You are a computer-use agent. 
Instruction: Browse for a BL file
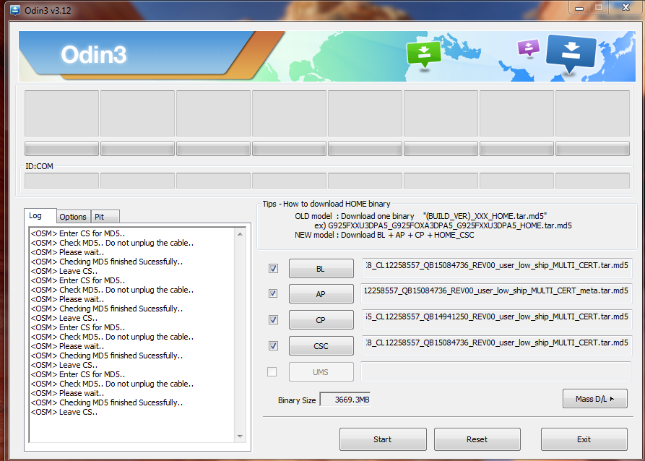pos(321,269)
